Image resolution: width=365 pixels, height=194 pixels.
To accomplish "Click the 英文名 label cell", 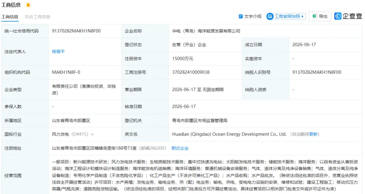I will (x=145, y=135).
